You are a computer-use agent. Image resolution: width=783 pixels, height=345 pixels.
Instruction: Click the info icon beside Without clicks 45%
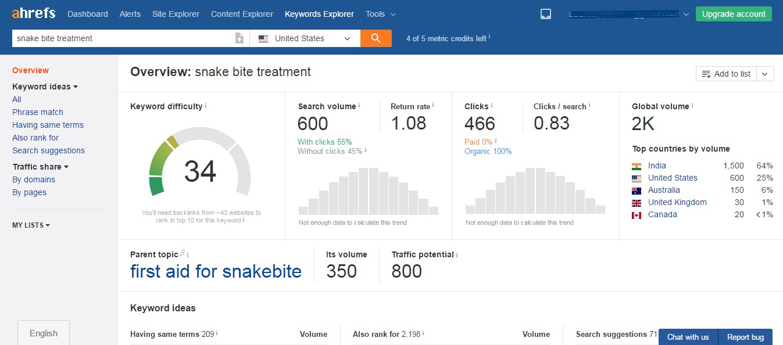point(366,150)
